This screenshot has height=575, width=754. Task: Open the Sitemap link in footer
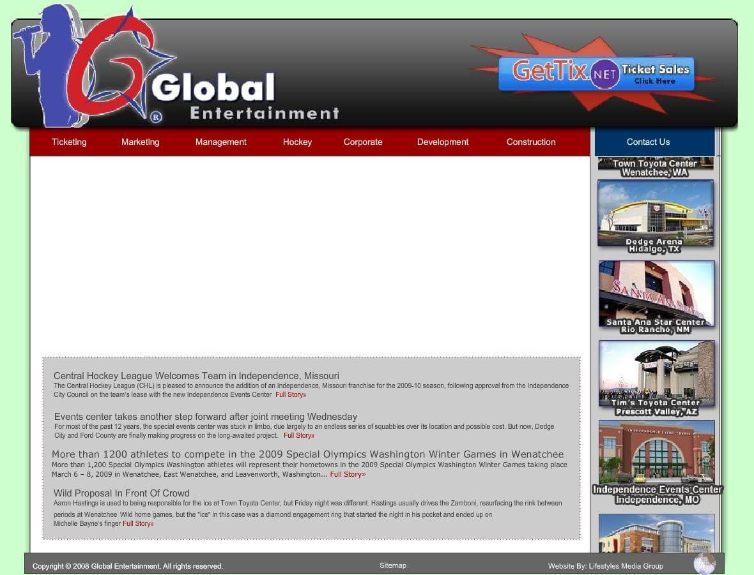(x=393, y=565)
